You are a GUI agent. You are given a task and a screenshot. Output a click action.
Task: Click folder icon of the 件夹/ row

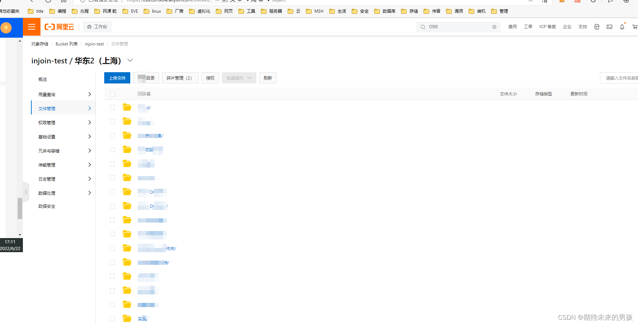pyautogui.click(x=127, y=248)
